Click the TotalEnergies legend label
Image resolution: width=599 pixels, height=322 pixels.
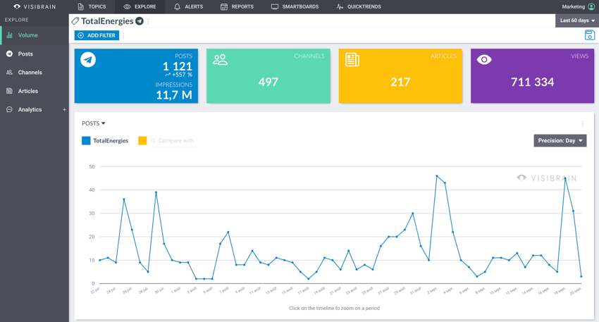coord(111,140)
